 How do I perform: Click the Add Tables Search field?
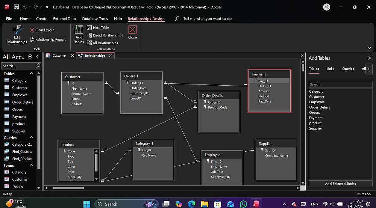coord(341,84)
